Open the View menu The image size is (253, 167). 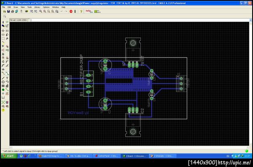tap(23, 7)
